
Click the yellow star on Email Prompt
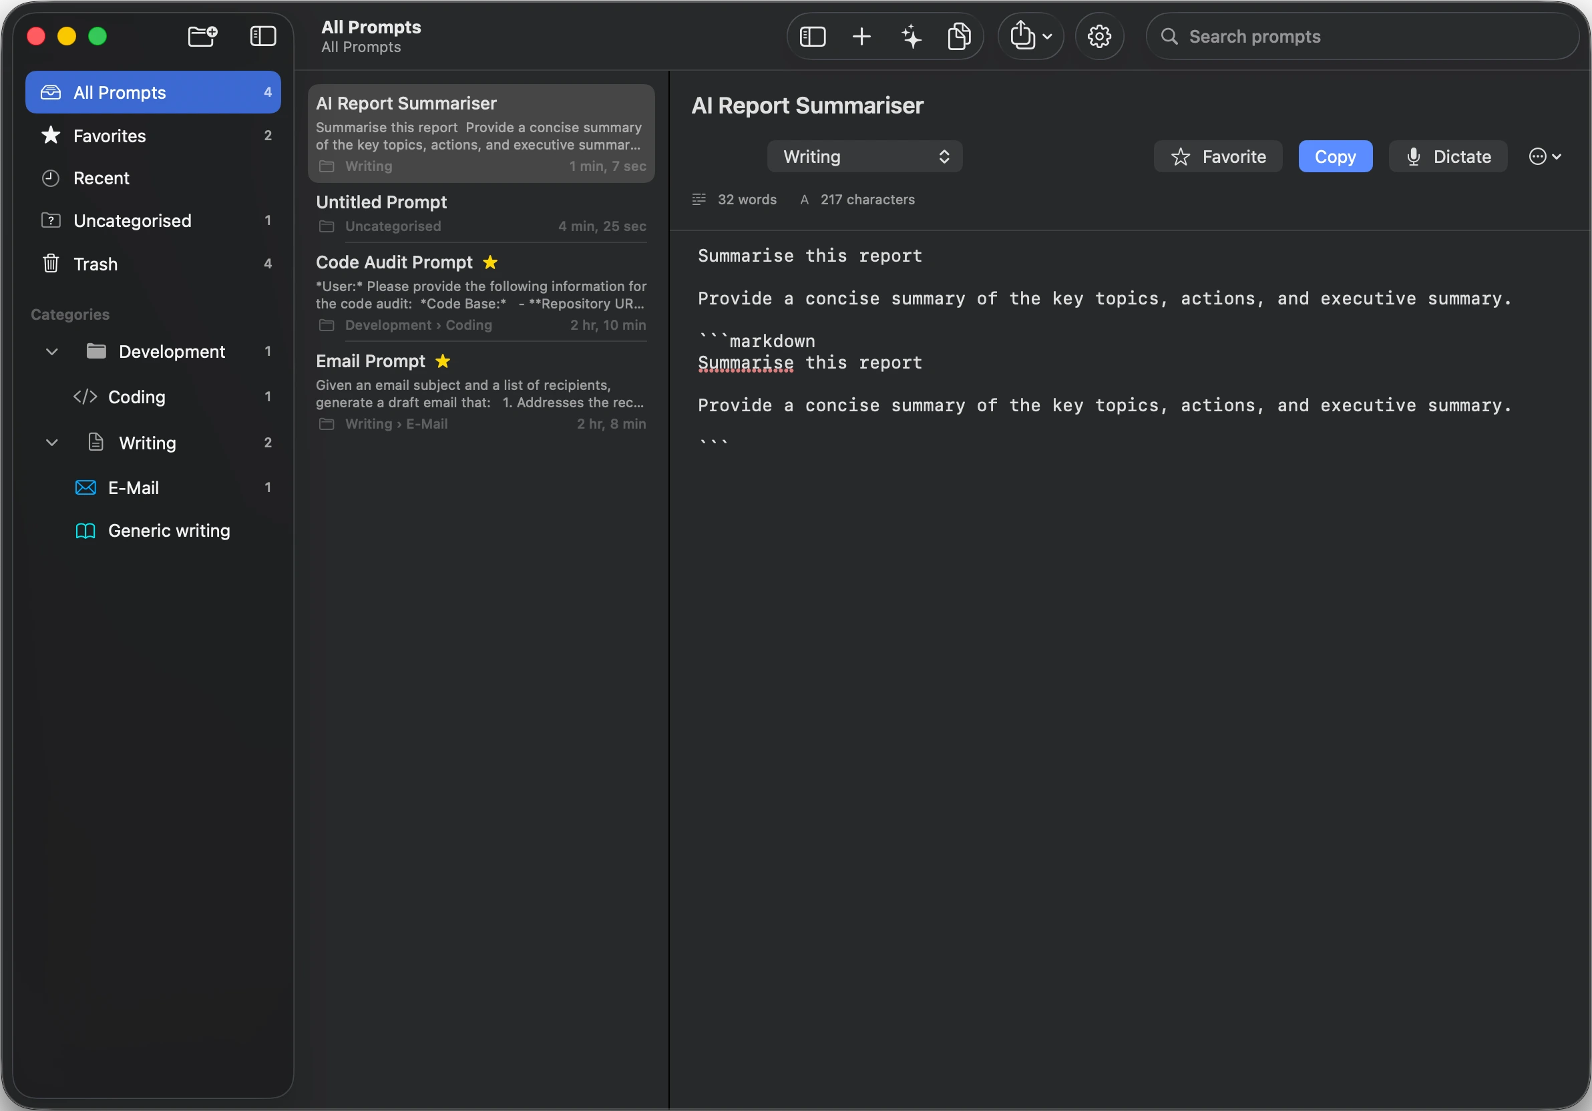coord(443,361)
